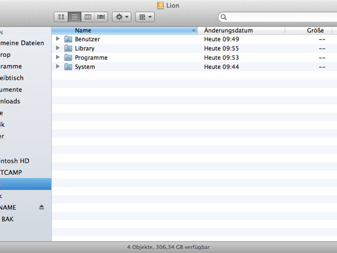This screenshot has width=337, height=253.
Task: Open the arrange items dropdown
Action: pyautogui.click(x=145, y=17)
